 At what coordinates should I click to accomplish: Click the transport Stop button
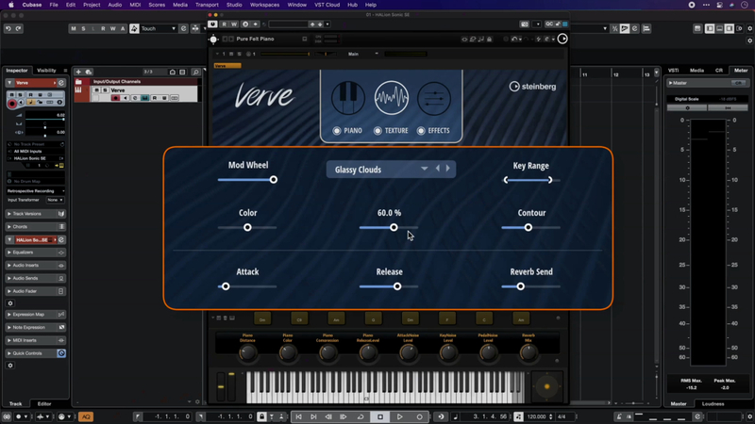tap(380, 416)
